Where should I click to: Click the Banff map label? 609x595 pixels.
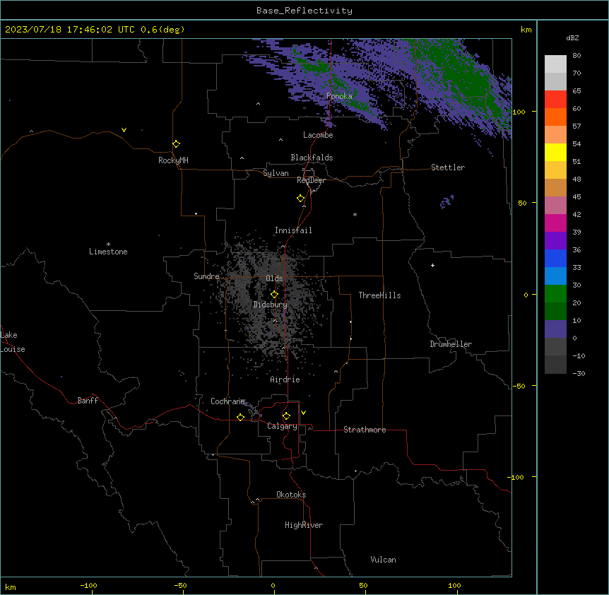click(x=88, y=401)
